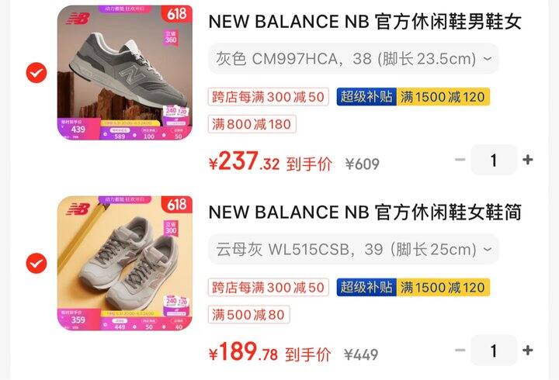The height and width of the screenshot is (380, 559).
Task: Edit quantity field of the second item
Action: coord(494,351)
